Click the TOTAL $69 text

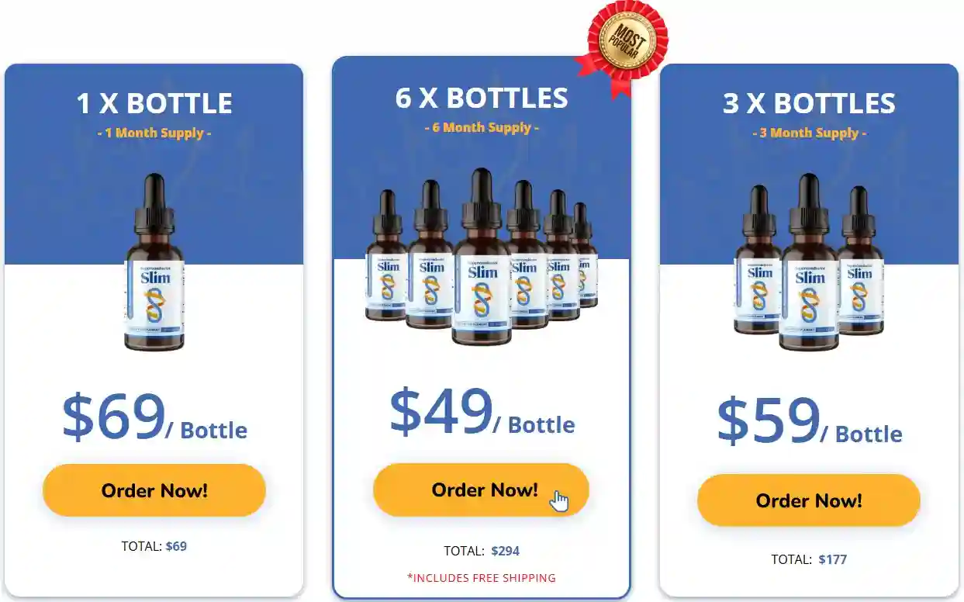click(x=154, y=546)
